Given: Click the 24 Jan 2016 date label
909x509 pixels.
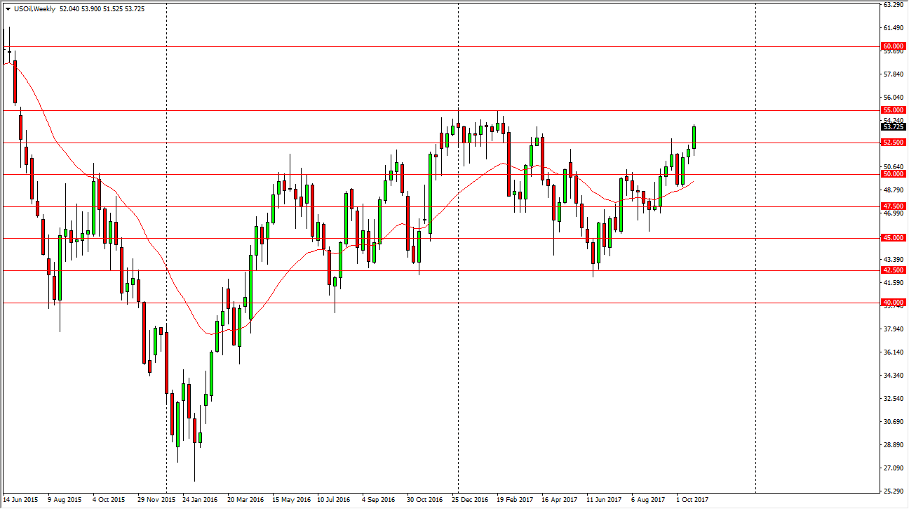Looking at the screenshot, I should click(200, 501).
